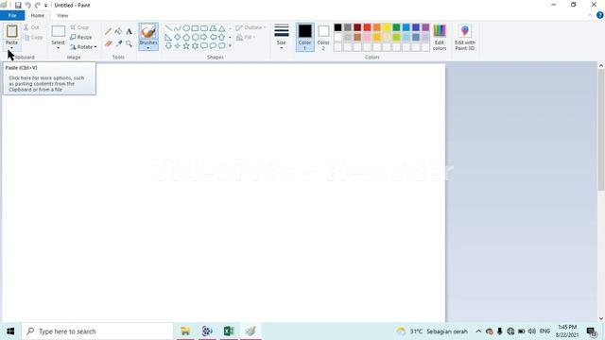Choose the Right arrow shape

point(204,37)
